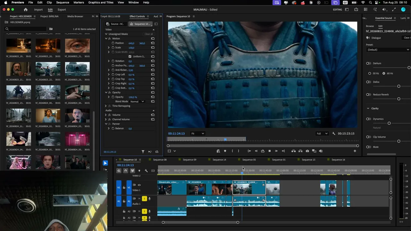Click the Lift button
Image resolution: width=411 pixels, height=231 pixels.
coord(293,151)
